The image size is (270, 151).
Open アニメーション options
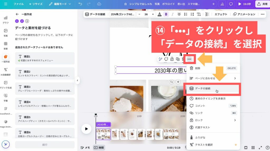tap(244, 14)
